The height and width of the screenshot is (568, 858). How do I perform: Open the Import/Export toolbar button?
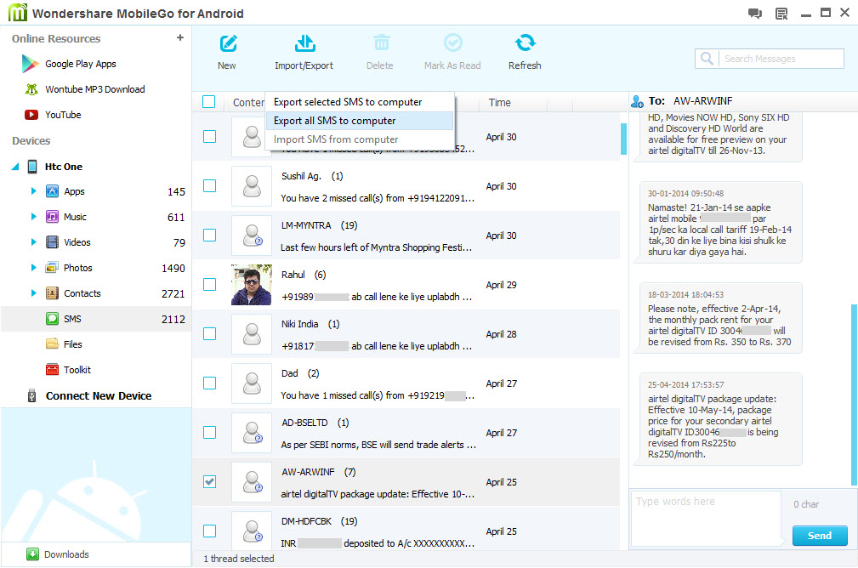(x=304, y=53)
